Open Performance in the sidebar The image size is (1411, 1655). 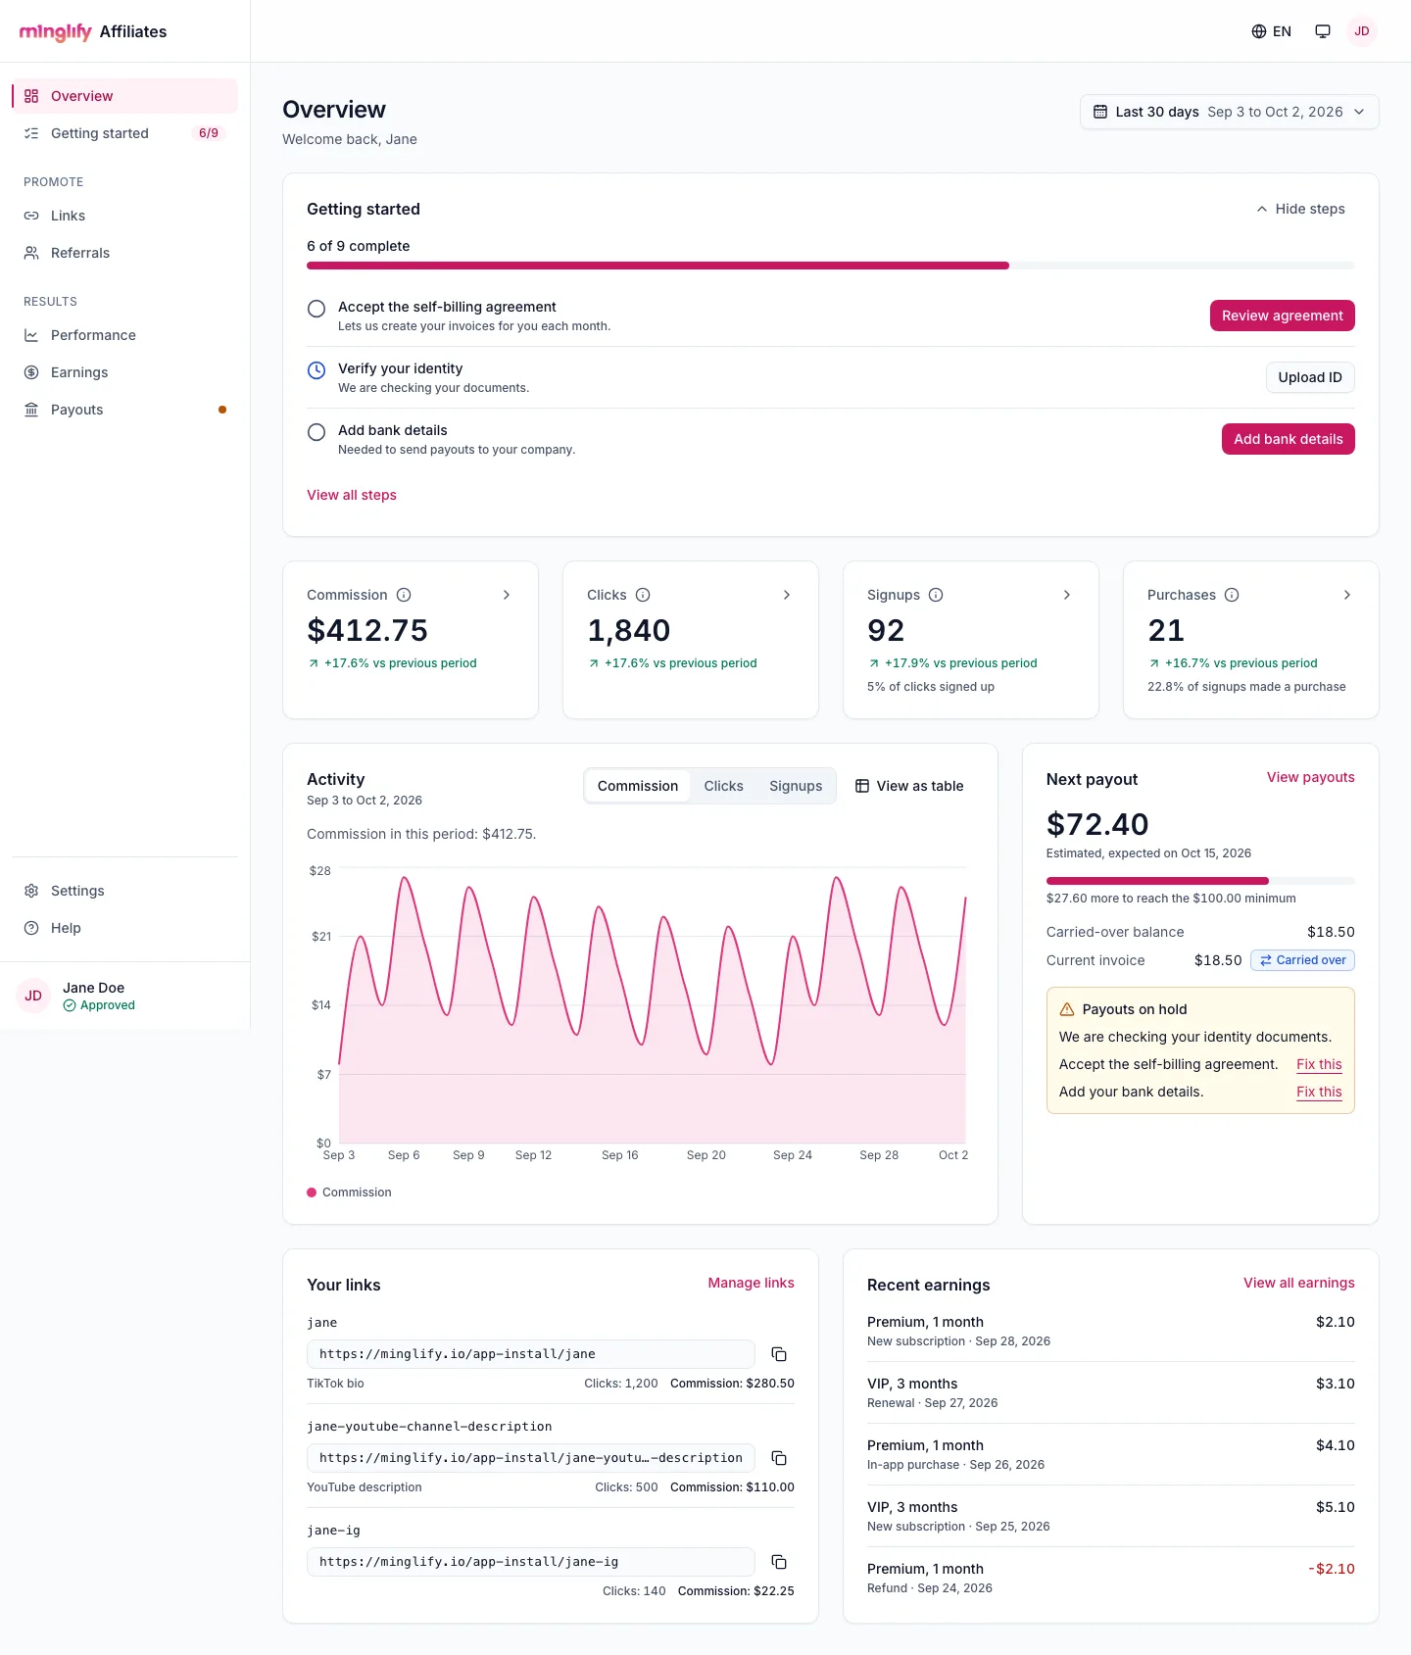[124, 335]
